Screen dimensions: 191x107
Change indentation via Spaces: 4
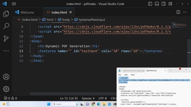click(x=88, y=98)
